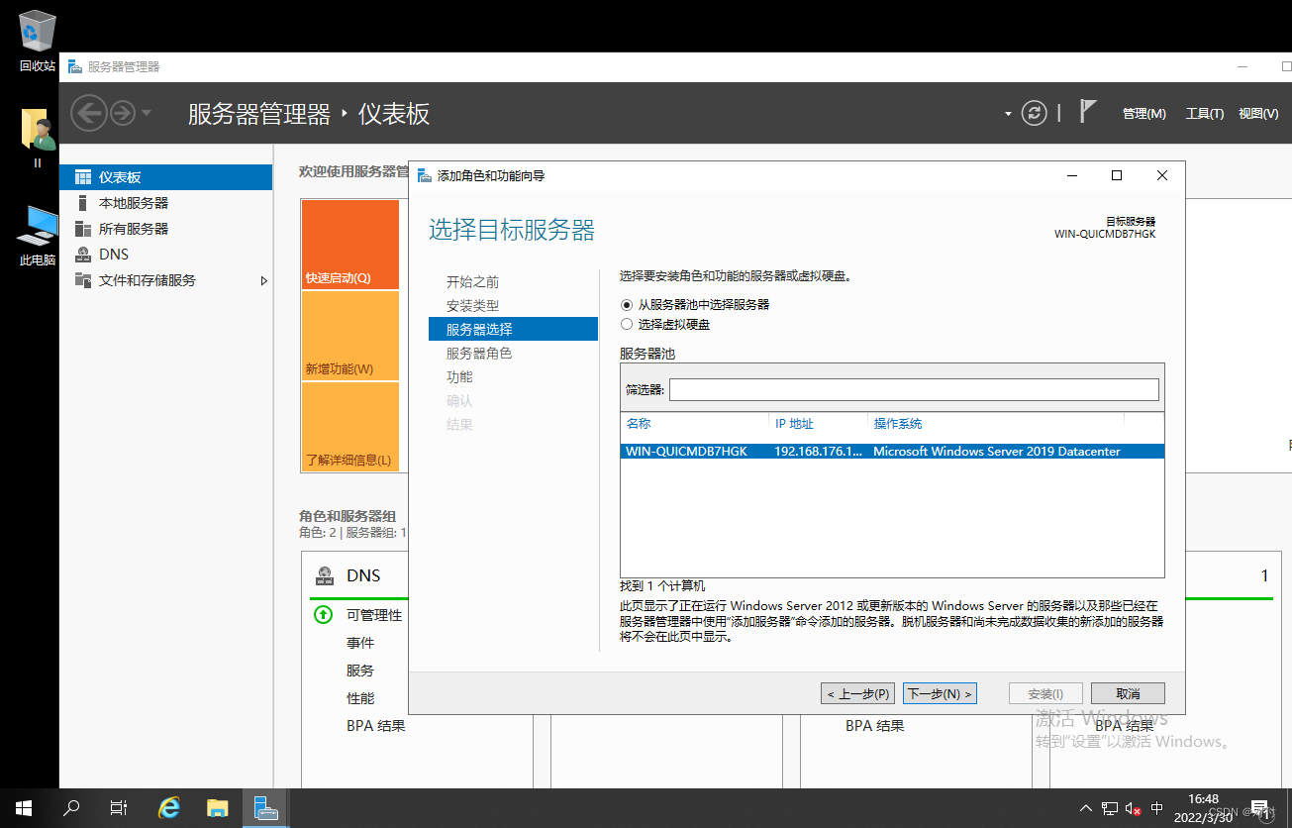Screen dimensions: 1292x828
Task: Open the notifications flag icon
Action: pos(1087,112)
